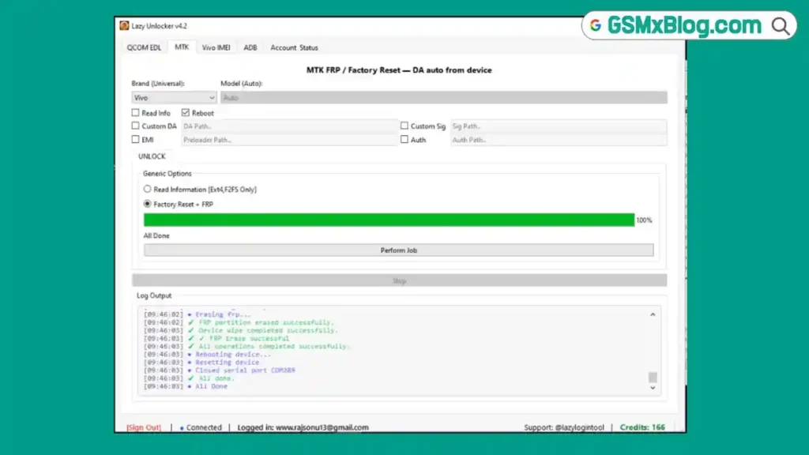
Task: Enable the Custom Sig checkbox
Action: pyautogui.click(x=404, y=126)
